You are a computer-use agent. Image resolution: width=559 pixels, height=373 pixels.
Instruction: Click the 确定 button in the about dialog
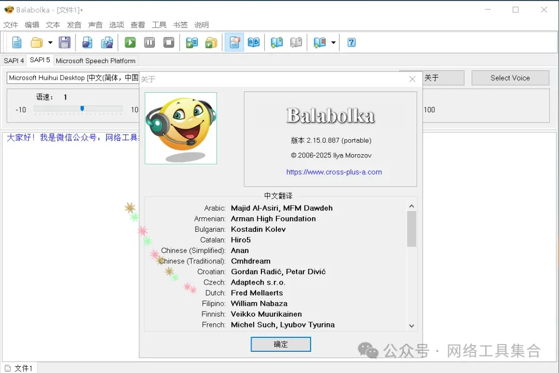[281, 344]
